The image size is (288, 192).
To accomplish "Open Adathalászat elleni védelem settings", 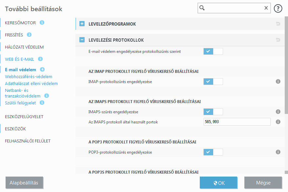I will (31, 84).
